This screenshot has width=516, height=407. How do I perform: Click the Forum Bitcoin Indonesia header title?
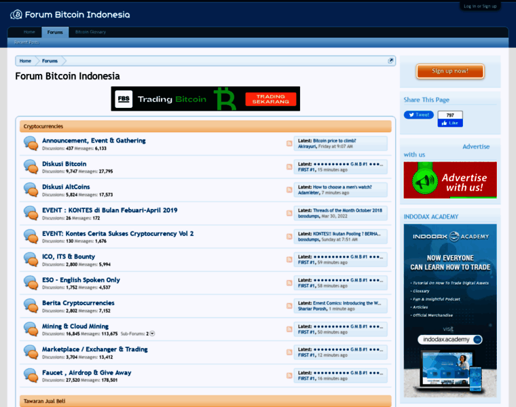click(x=77, y=15)
